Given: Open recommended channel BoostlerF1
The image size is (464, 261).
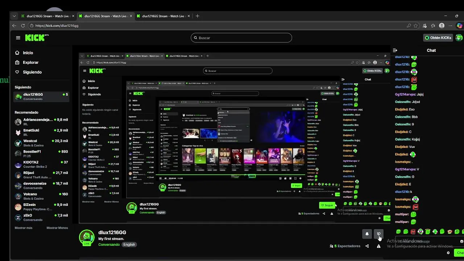Looking at the screenshot, I should click(x=41, y=154).
